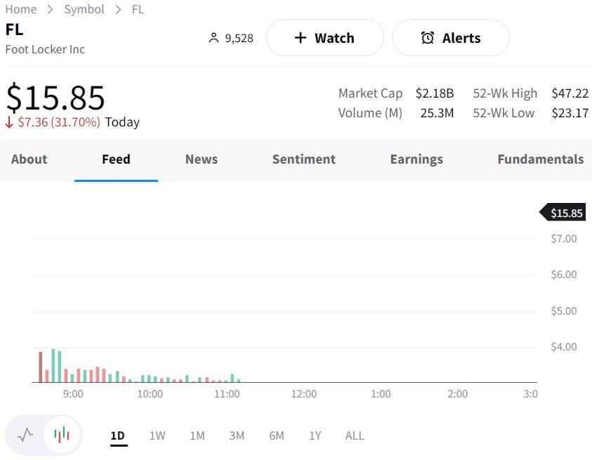Viewport: 592px width, 460px height.
Task: Set chart range to 6M
Action: click(x=277, y=435)
